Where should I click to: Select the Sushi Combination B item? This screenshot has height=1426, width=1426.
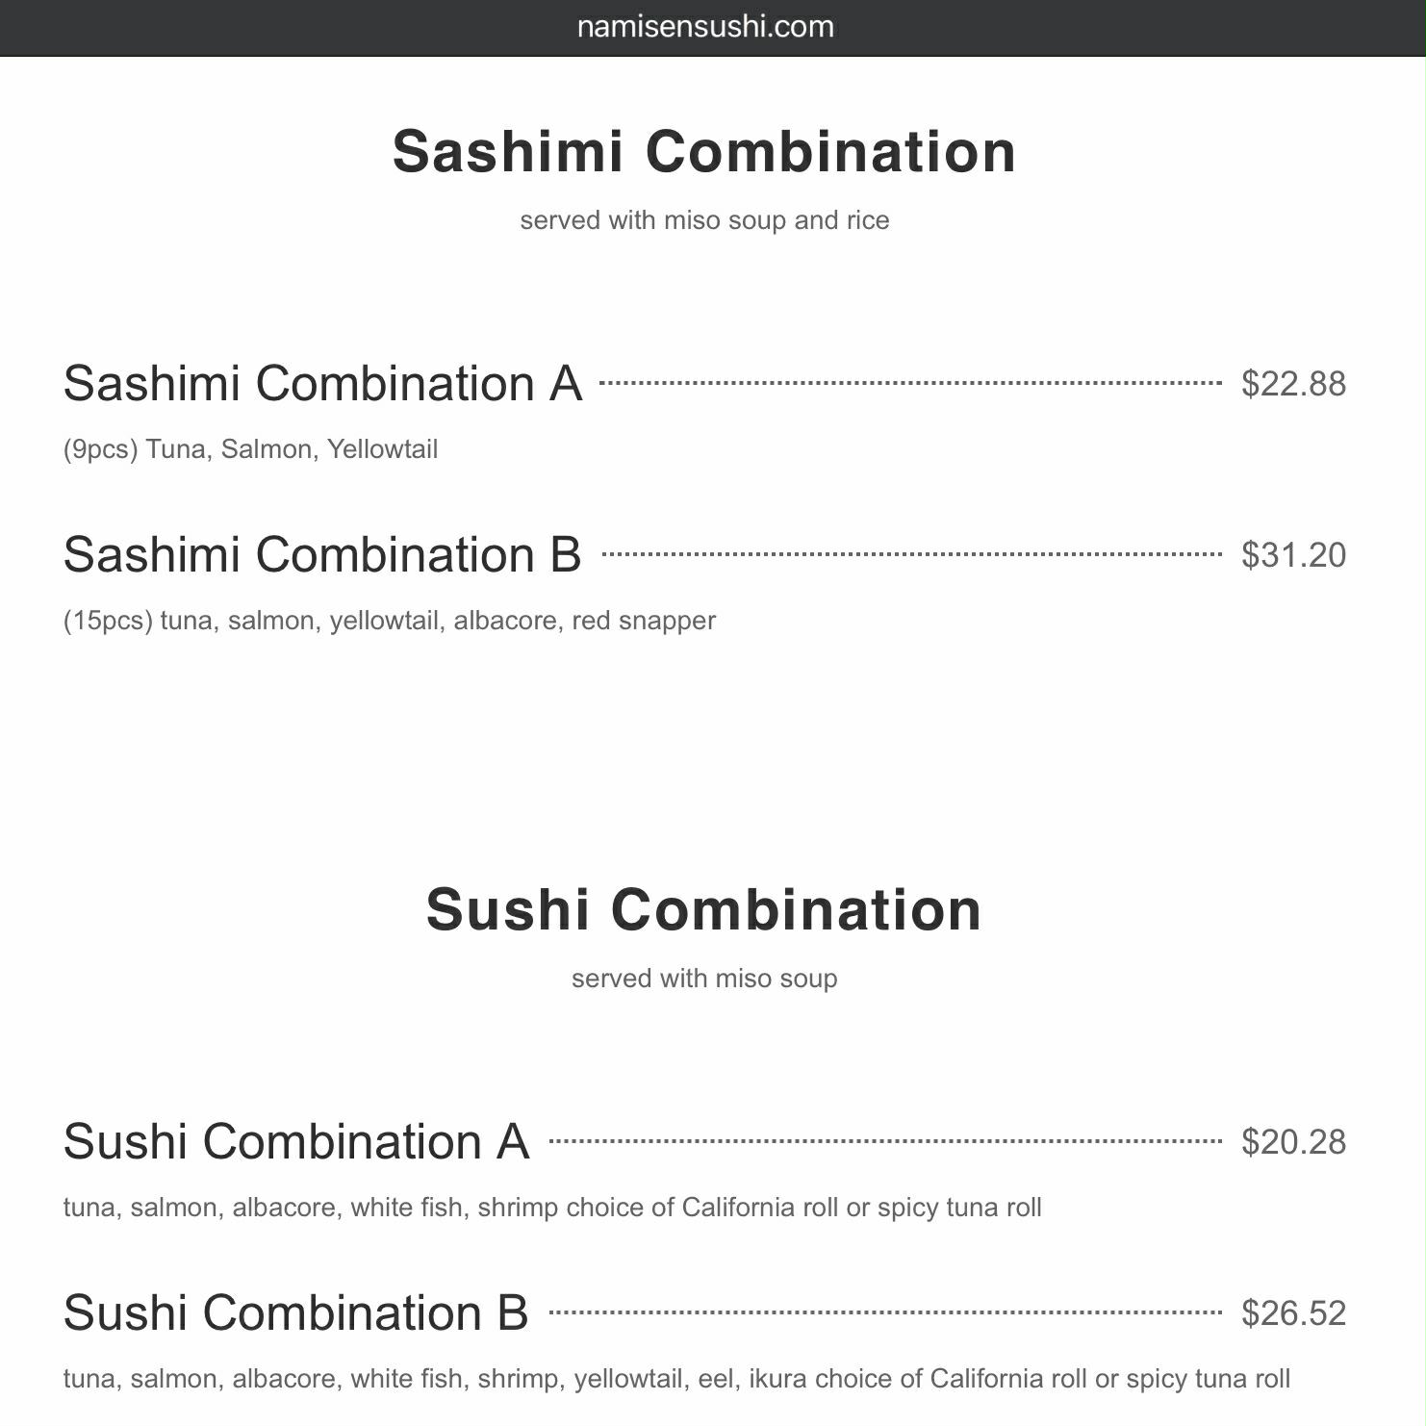(x=296, y=1312)
